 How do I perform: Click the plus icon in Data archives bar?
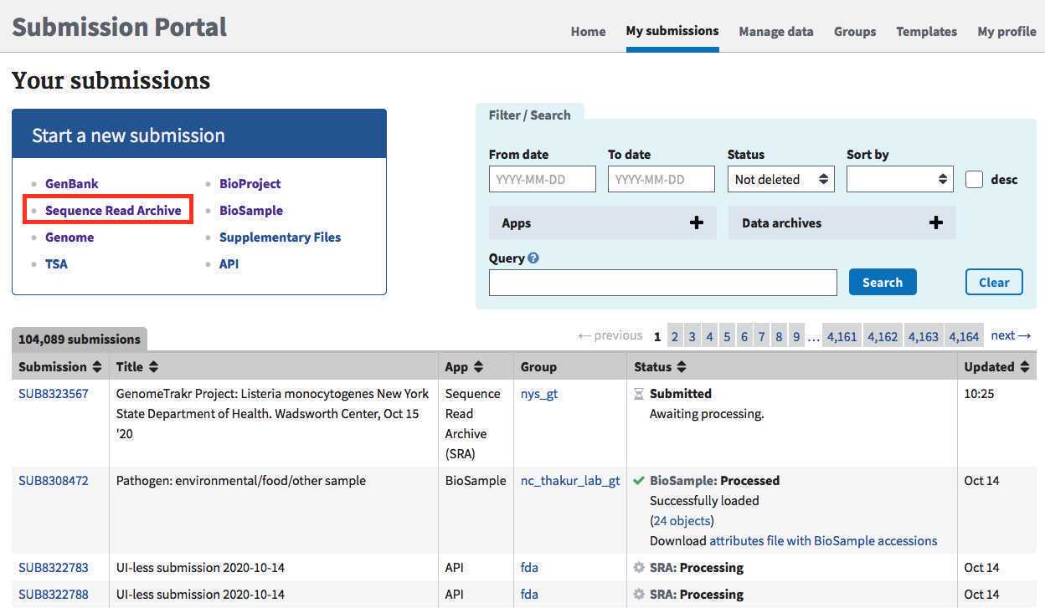click(x=936, y=222)
